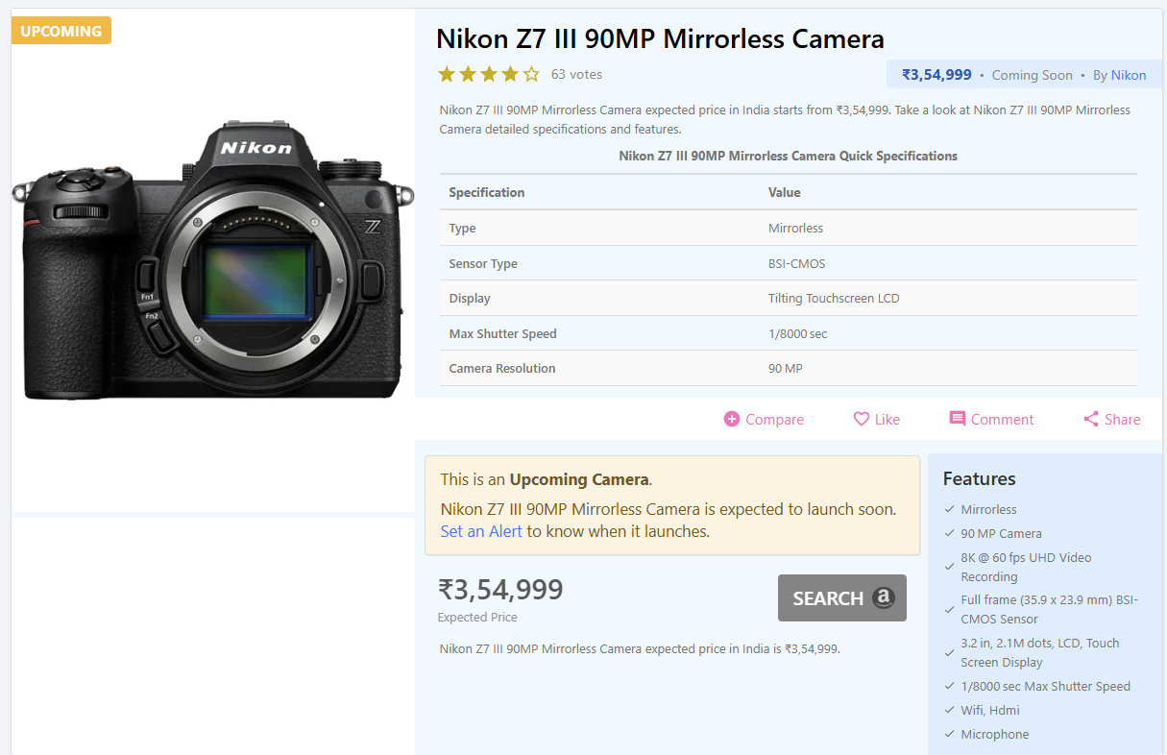Viewport: 1167px width, 755px height.
Task: Click the Compare plus icon
Action: tap(732, 419)
